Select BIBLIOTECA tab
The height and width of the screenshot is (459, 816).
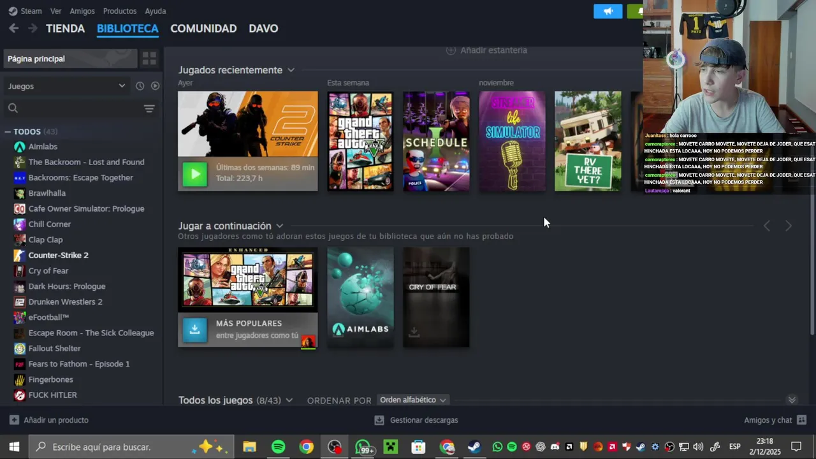click(127, 29)
